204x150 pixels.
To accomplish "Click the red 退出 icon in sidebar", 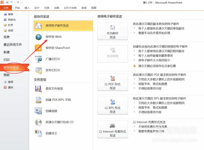I will [5, 87].
